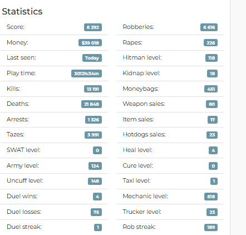The width and height of the screenshot is (246, 235).
Task: Select the Hitman level badge 118
Action: (211, 58)
